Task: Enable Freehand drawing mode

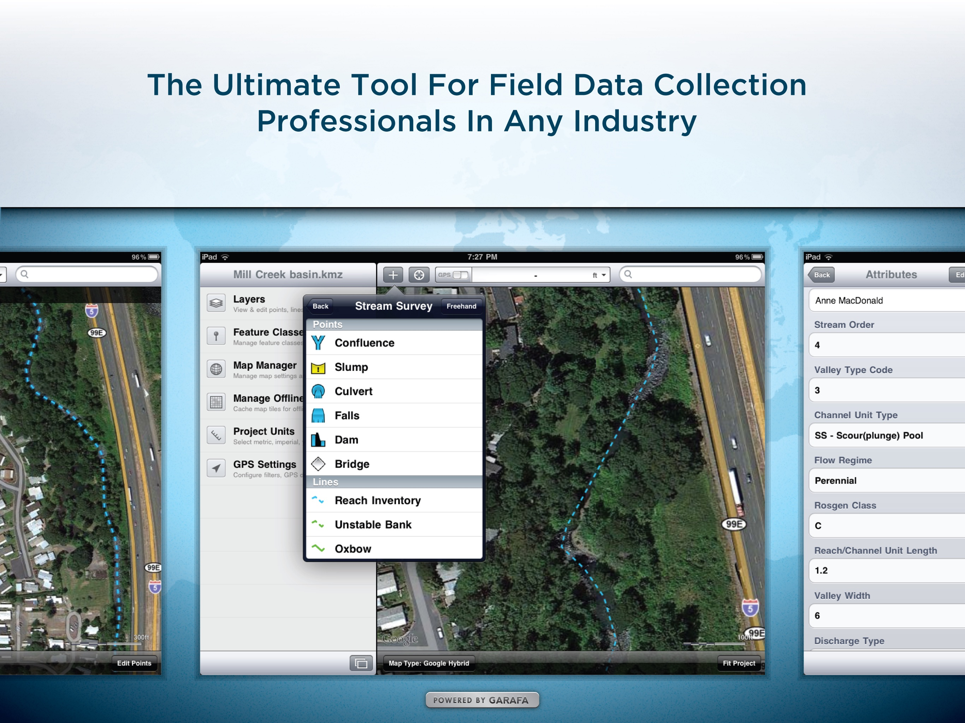Action: 461,306
